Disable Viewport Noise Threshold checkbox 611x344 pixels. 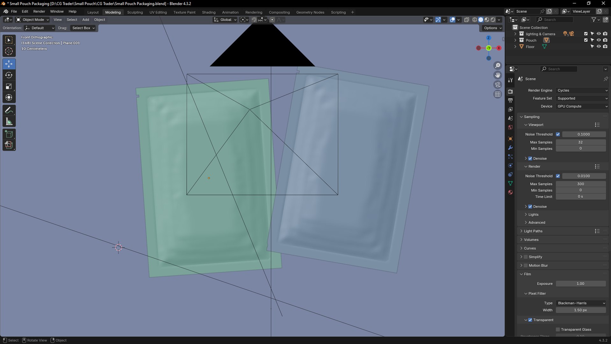558,134
